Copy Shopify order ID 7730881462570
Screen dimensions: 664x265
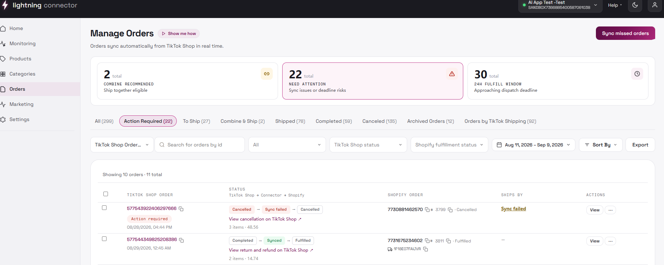tap(427, 210)
